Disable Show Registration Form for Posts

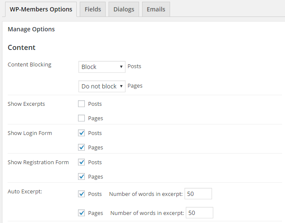point(81,162)
